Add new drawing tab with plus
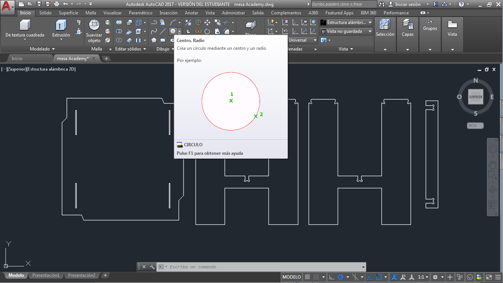This screenshot has width=503, height=283. (106, 59)
